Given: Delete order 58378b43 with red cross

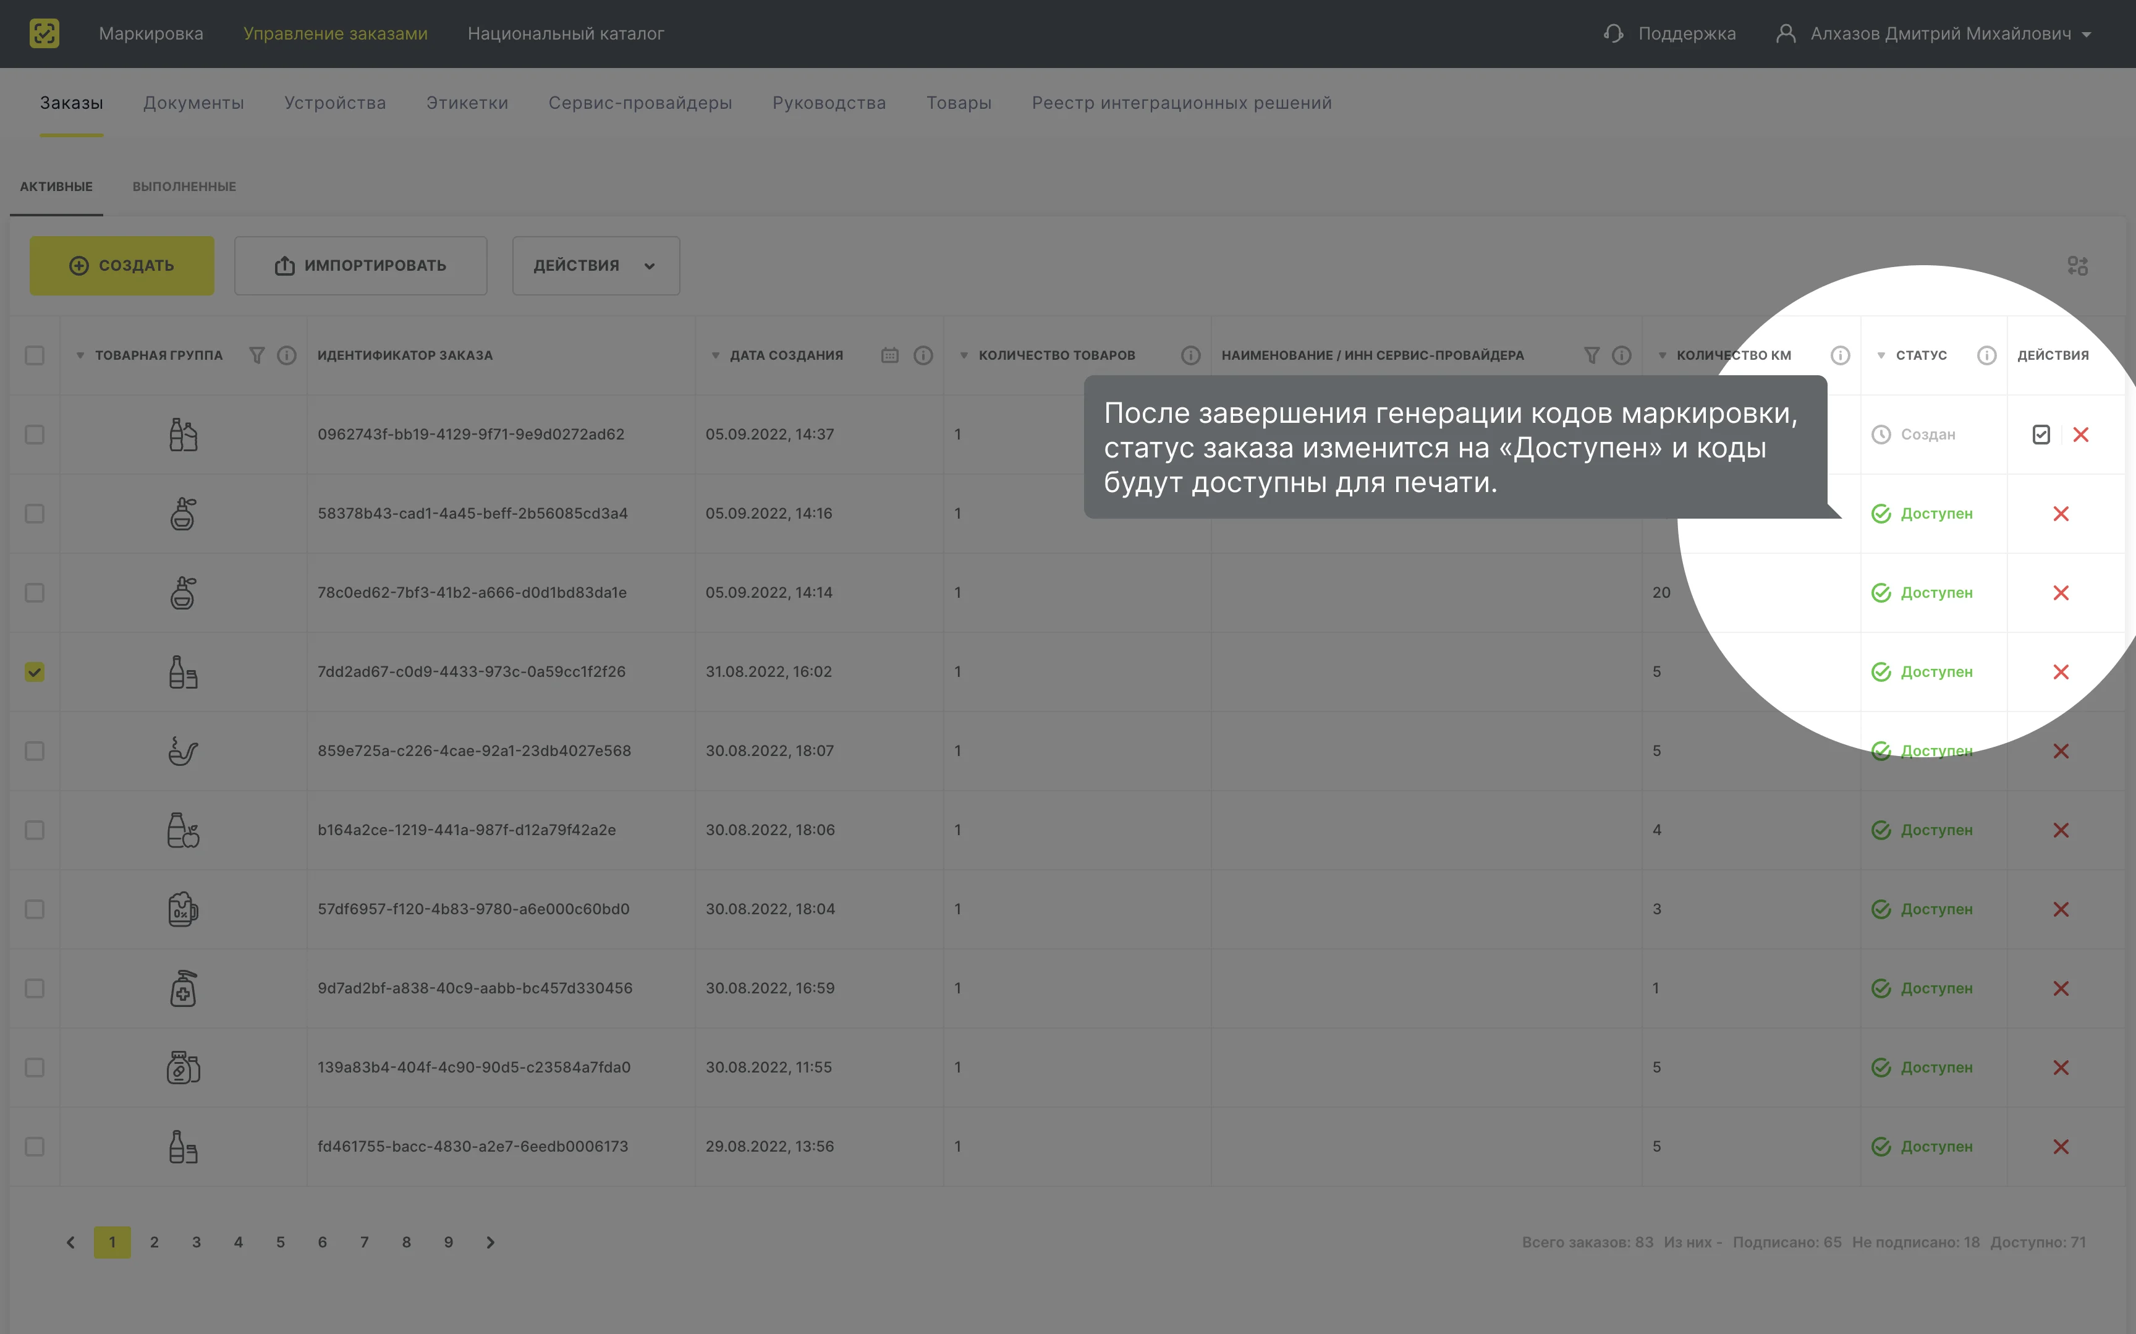Looking at the screenshot, I should [x=2061, y=514].
